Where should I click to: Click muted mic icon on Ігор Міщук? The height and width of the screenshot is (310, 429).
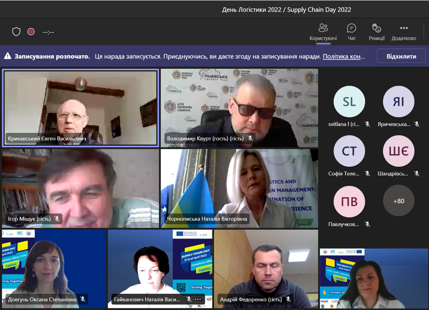point(57,219)
